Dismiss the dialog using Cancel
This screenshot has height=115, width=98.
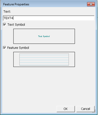coord(85,109)
